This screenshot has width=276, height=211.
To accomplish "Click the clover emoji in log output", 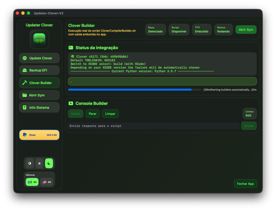I will (72, 56).
